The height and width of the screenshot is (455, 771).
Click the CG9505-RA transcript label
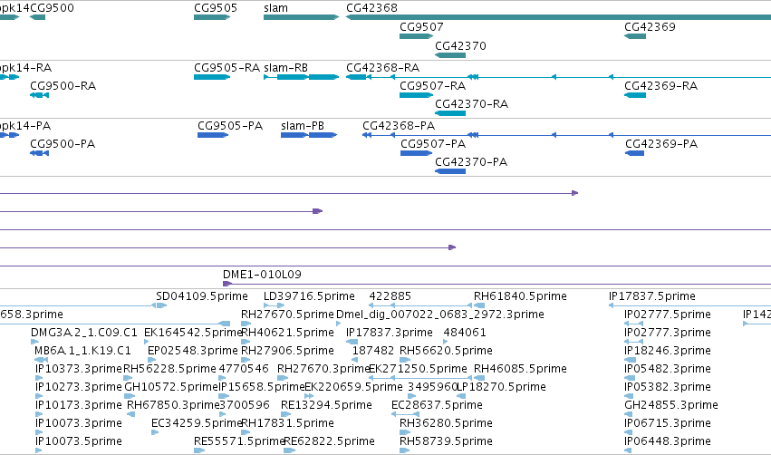pyautogui.click(x=226, y=67)
